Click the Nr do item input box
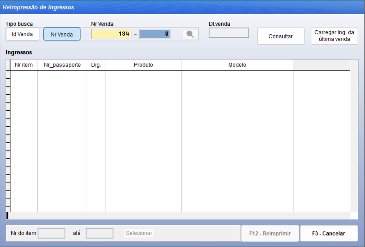This screenshot has height=247, width=365. click(51, 233)
